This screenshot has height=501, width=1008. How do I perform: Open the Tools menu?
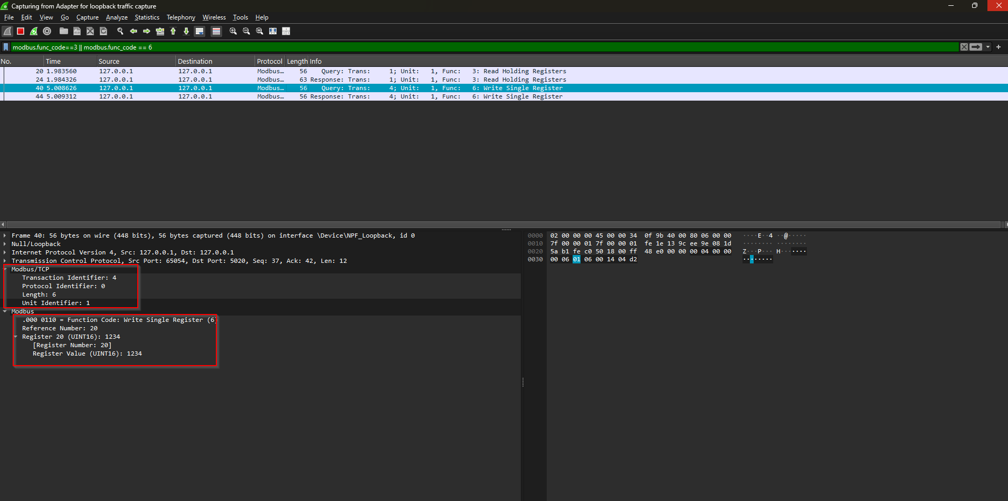coord(241,17)
